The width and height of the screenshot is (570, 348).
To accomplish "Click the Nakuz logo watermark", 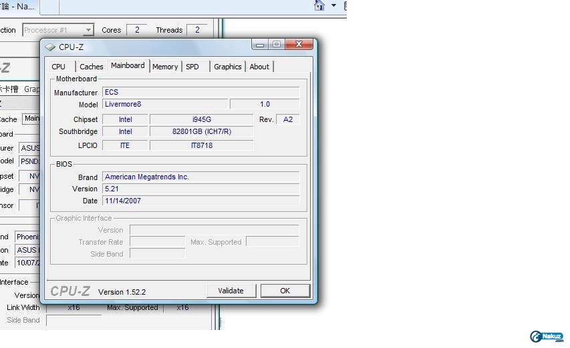I will click(546, 337).
